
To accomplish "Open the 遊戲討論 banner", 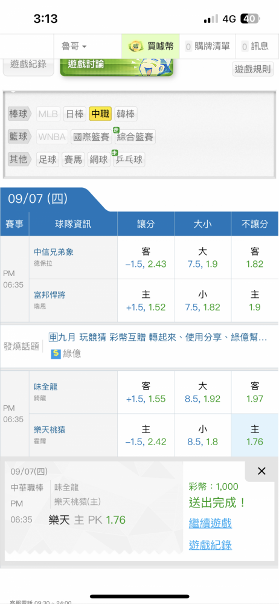I will pyautogui.click(x=117, y=66).
